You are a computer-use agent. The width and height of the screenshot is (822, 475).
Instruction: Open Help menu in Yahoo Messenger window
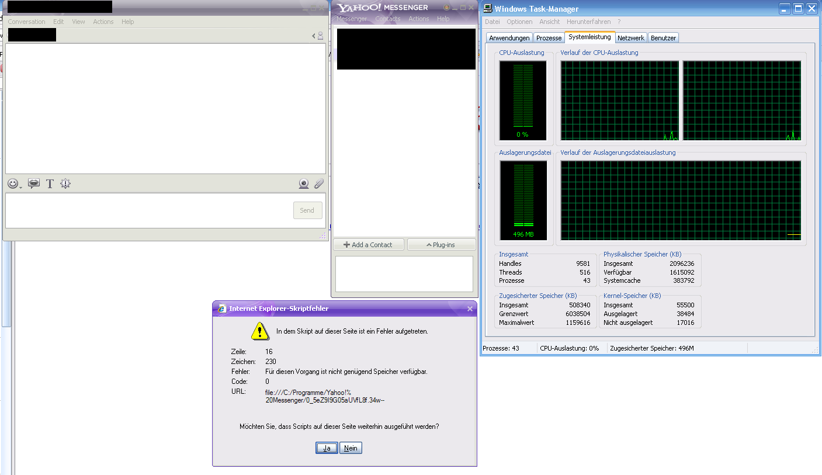[443, 19]
